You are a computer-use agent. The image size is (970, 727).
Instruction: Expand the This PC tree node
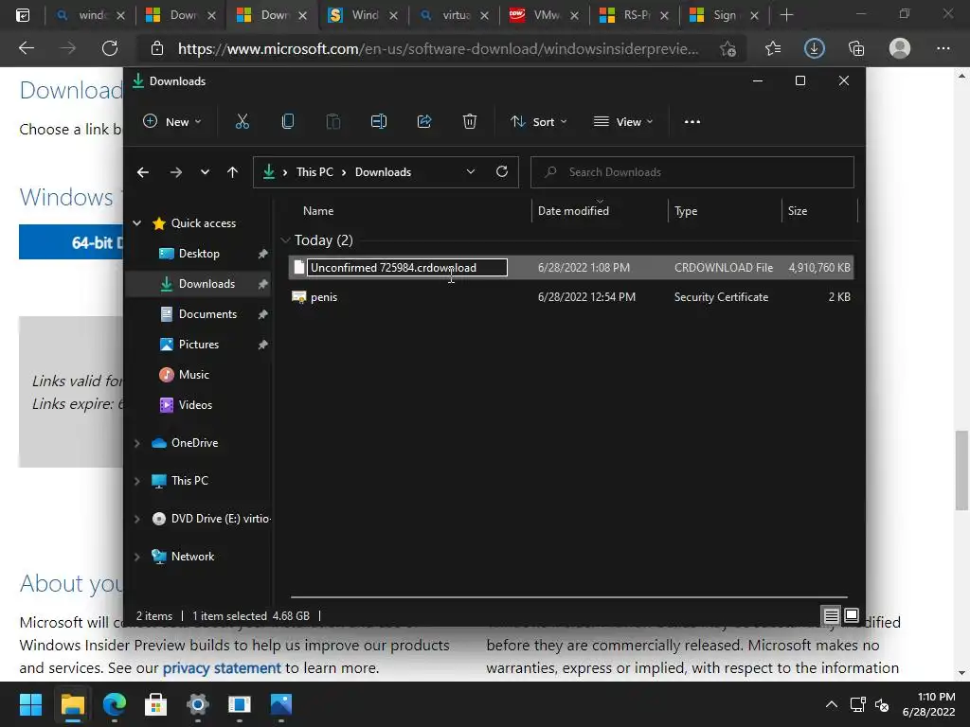click(x=137, y=481)
